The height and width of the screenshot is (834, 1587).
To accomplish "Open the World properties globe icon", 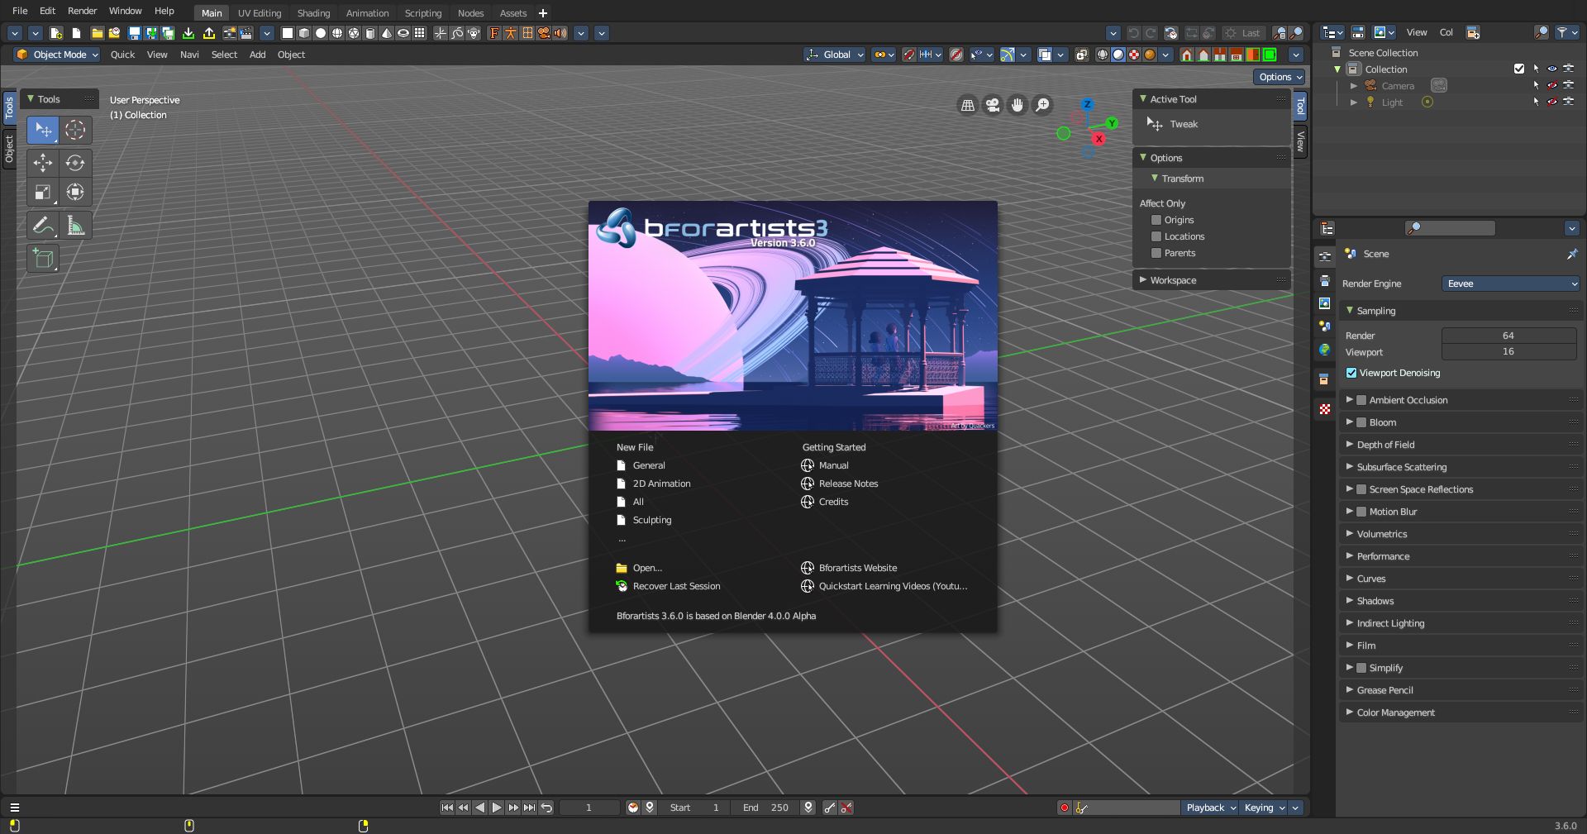I will coord(1325,350).
